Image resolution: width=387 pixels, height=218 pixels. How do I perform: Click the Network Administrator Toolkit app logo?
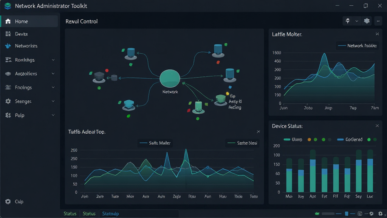(x=8, y=6)
